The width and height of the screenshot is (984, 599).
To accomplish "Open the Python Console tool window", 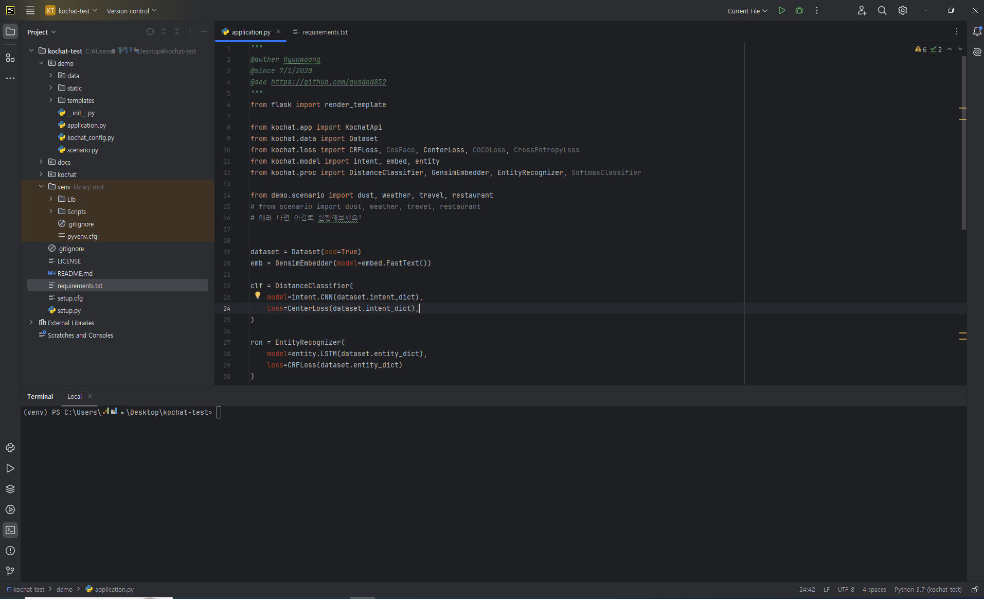I will coord(10,448).
